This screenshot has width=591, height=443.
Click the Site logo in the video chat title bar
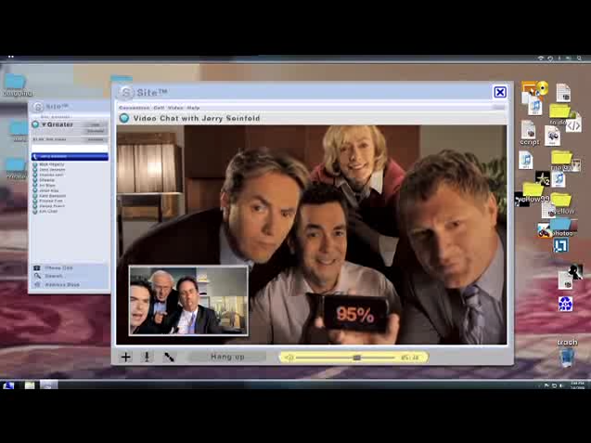[126, 93]
